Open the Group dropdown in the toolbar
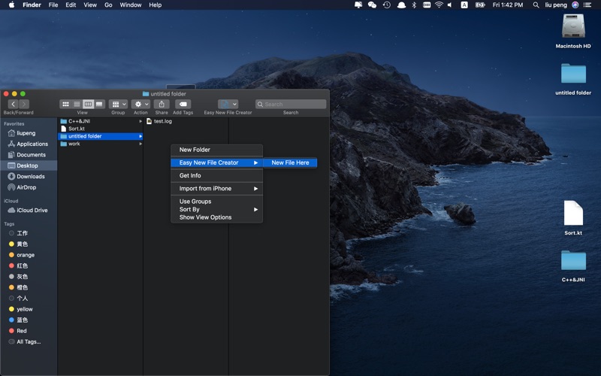 (118, 104)
